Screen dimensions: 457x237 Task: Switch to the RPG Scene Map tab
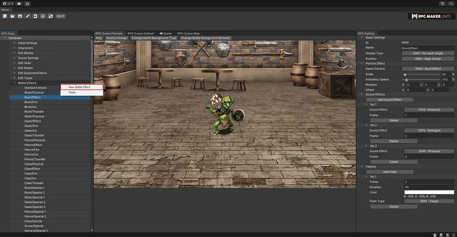[x=189, y=33]
